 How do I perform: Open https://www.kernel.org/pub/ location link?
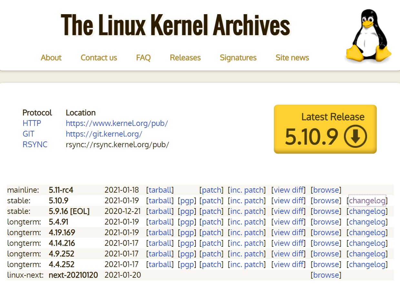pos(117,123)
